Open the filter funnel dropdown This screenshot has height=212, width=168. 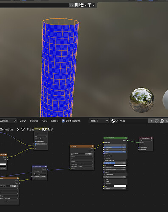91,5
